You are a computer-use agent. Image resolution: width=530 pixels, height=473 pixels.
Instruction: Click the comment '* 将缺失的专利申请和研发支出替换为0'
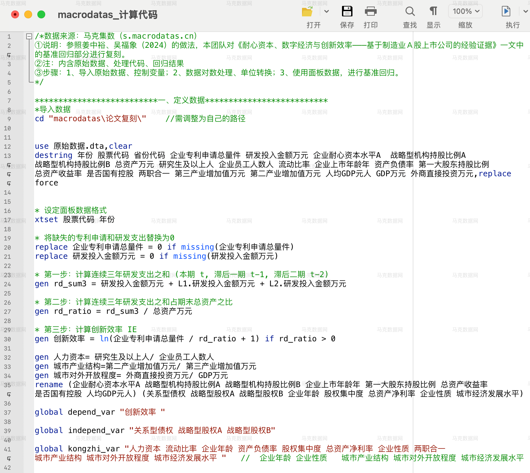[104, 238]
